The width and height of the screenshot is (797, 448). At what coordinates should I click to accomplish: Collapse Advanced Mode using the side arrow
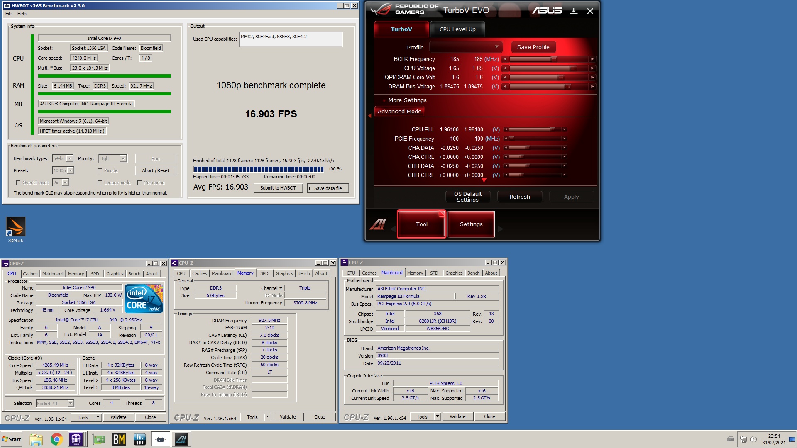pyautogui.click(x=369, y=116)
